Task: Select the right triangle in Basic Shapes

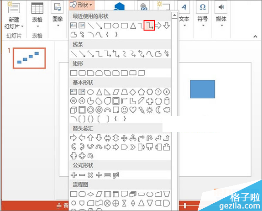Action: (107, 92)
